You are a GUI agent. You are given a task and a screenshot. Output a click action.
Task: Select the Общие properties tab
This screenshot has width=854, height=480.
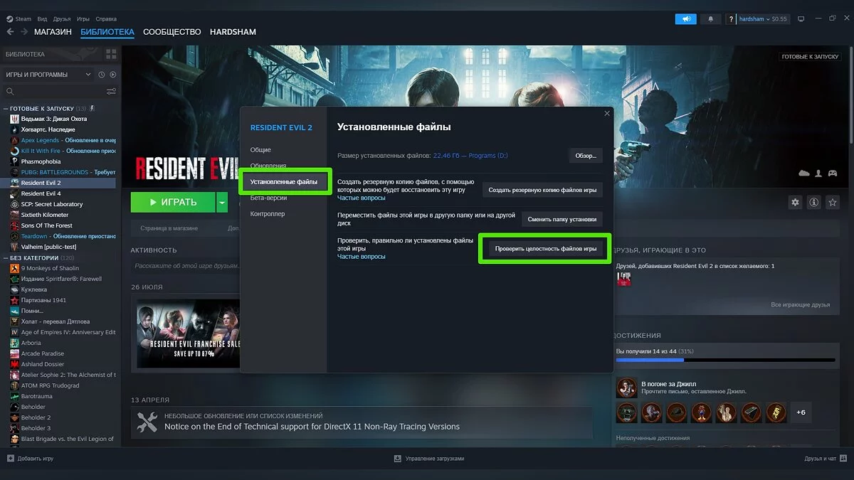(260, 150)
